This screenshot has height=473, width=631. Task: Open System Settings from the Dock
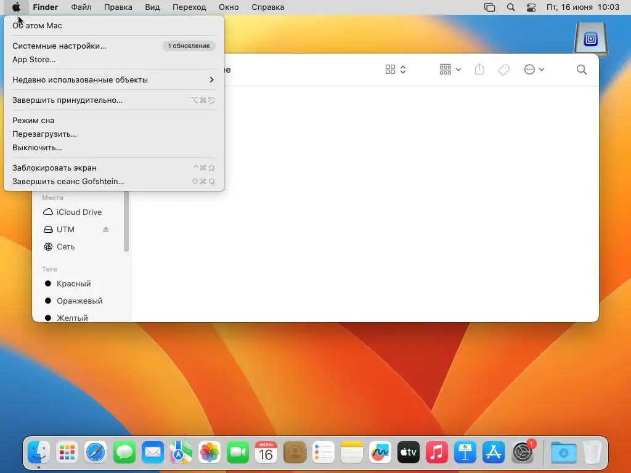523,453
